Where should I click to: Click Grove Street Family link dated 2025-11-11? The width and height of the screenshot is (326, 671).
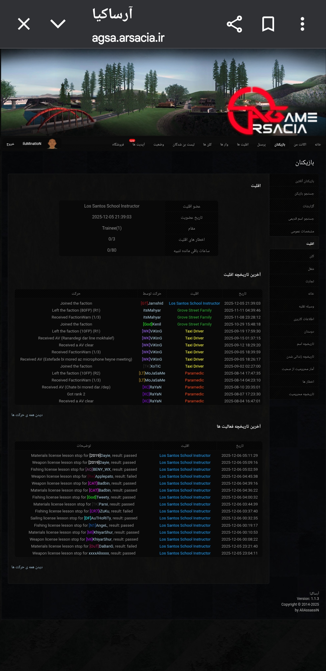[x=194, y=310]
